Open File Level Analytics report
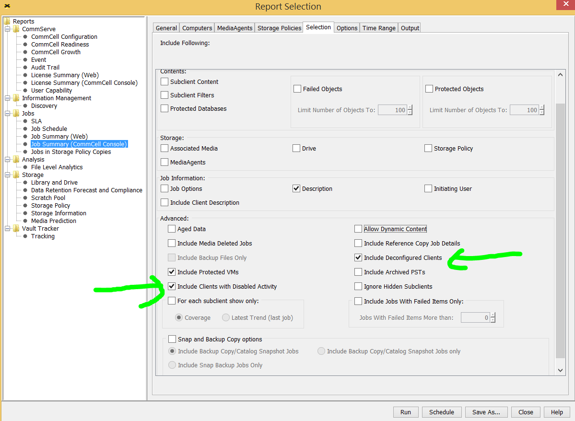This screenshot has width=575, height=421. click(x=57, y=167)
